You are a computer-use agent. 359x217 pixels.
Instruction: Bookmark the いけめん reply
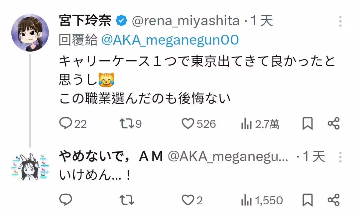point(307,200)
